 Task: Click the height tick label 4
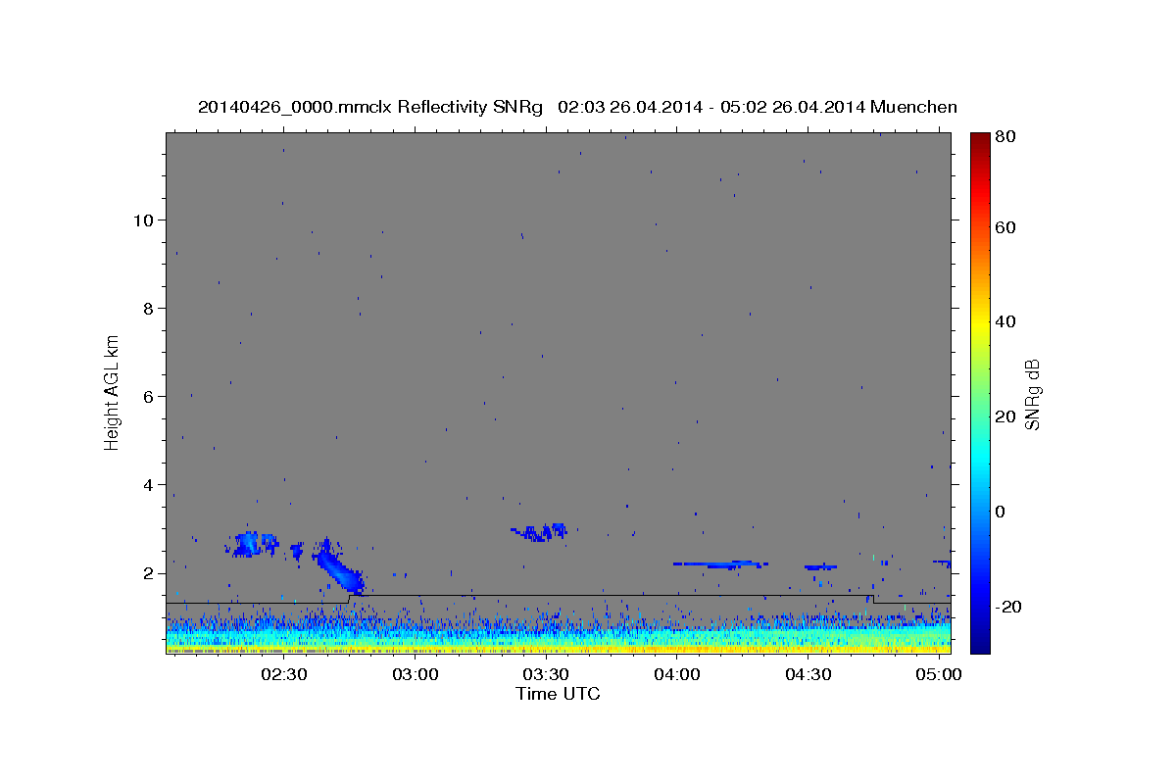(x=147, y=485)
